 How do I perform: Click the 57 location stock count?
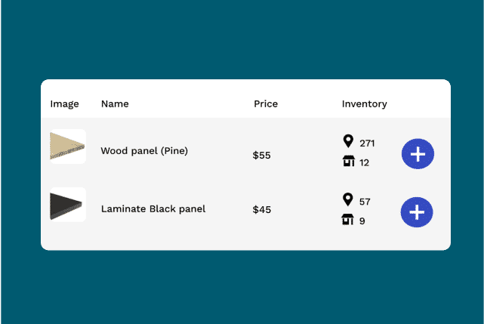point(365,202)
